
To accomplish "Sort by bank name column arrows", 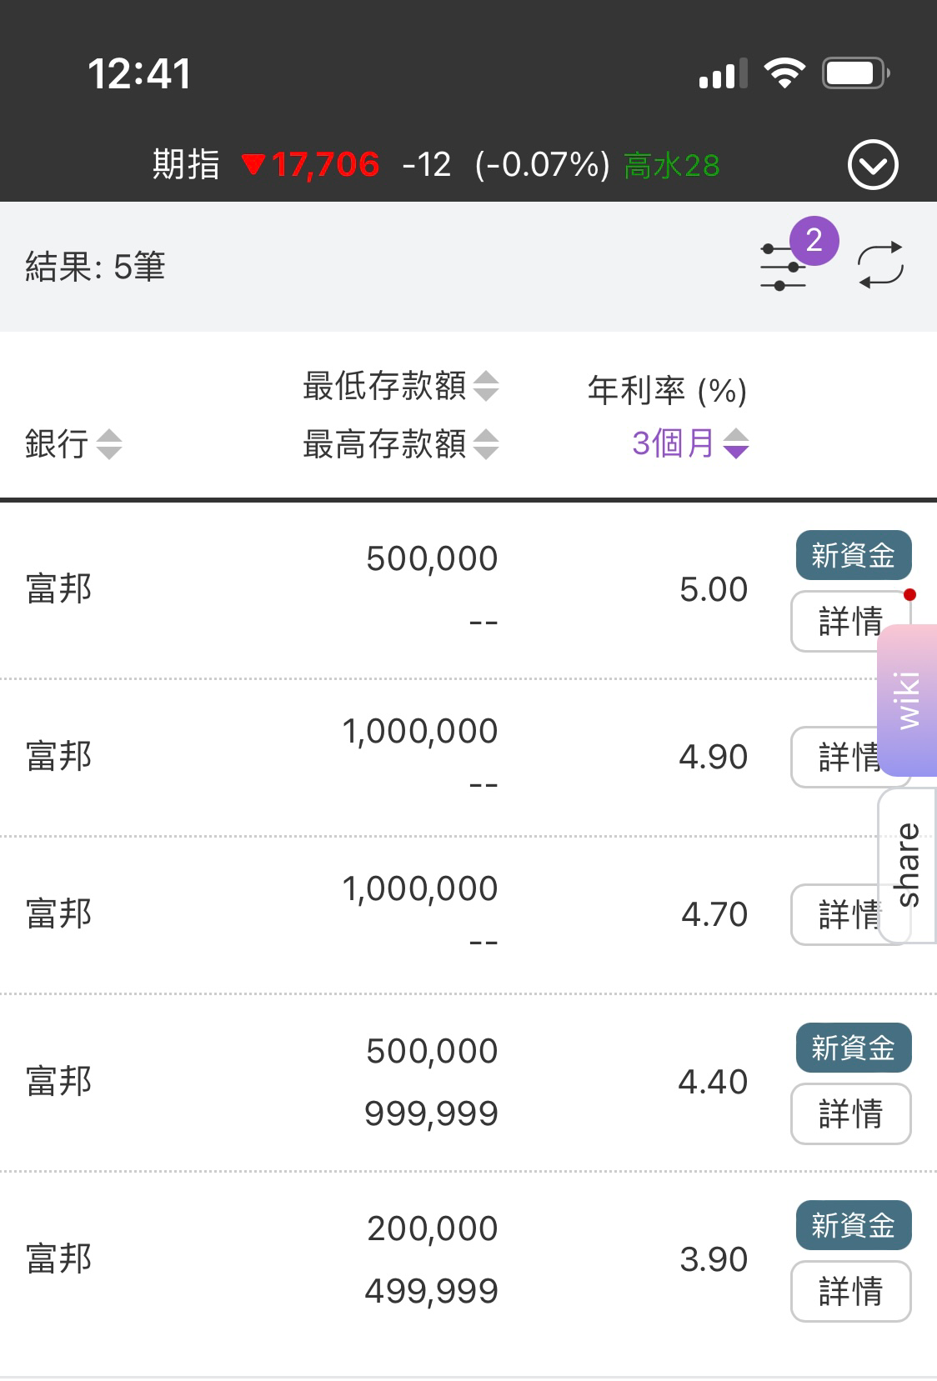I will coord(109,444).
